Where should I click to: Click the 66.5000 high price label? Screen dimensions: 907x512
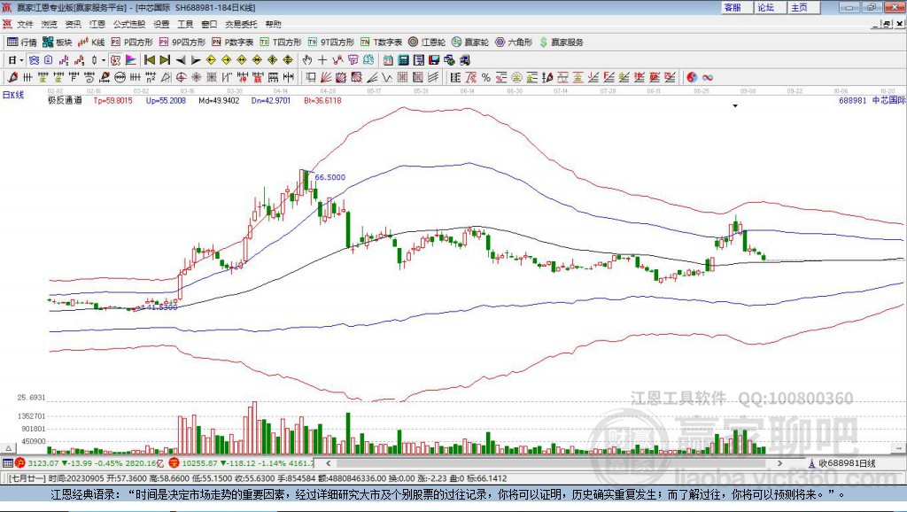[329, 177]
